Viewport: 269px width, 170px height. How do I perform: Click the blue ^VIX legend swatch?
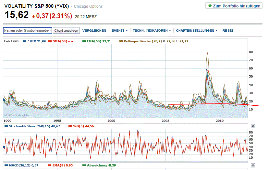pyautogui.click(x=24, y=41)
